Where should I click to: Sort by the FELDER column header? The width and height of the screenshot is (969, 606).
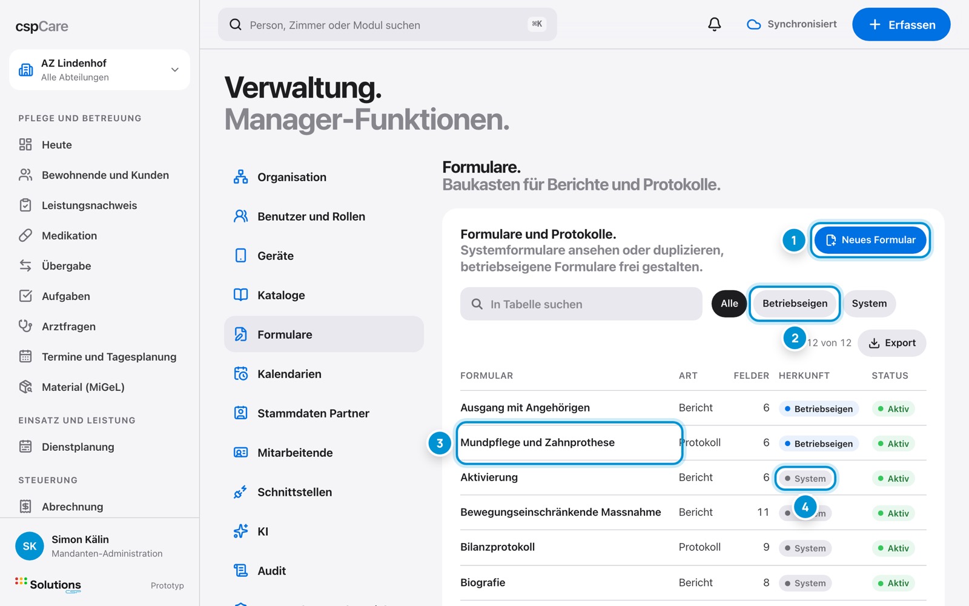(x=751, y=376)
